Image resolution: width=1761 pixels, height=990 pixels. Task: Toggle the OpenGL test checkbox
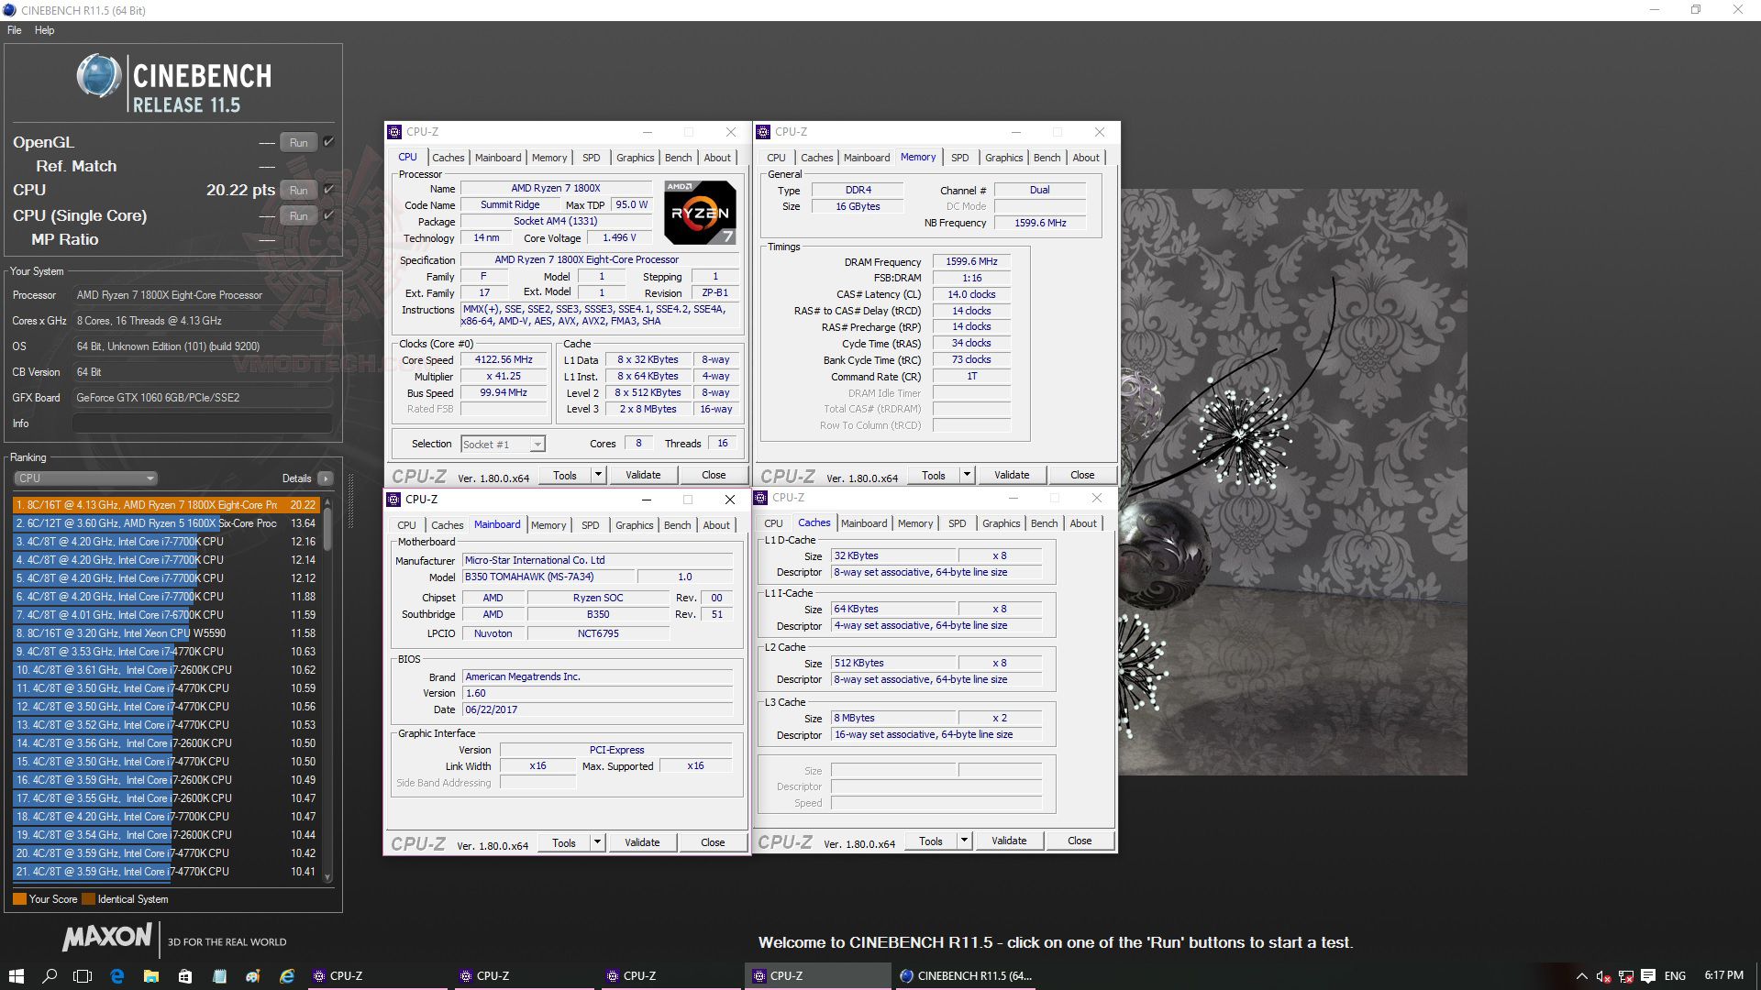328,142
